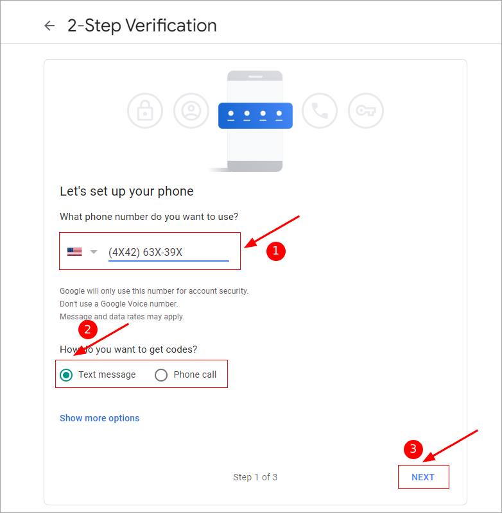Viewport: 502px width, 513px height.
Task: Click the 2-Step Verification page title
Action: click(x=142, y=26)
